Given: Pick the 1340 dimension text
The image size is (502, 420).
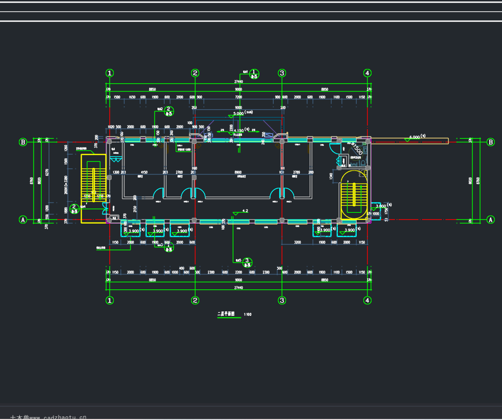Looking at the screenshot, I should pos(331,176).
